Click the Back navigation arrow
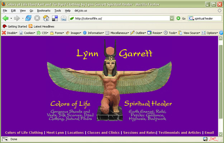 pos(6,18)
